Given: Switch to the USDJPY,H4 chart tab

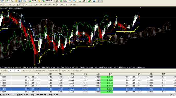Looking at the screenshot, I should pyautogui.click(x=65, y=70).
